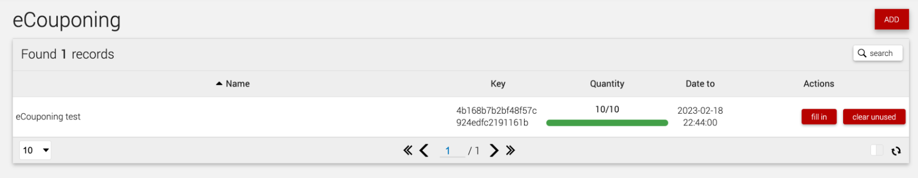
Task: Jump to the last page
Action: point(511,150)
